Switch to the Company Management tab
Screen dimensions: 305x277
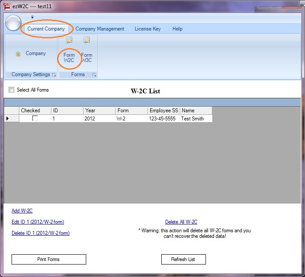click(x=100, y=29)
